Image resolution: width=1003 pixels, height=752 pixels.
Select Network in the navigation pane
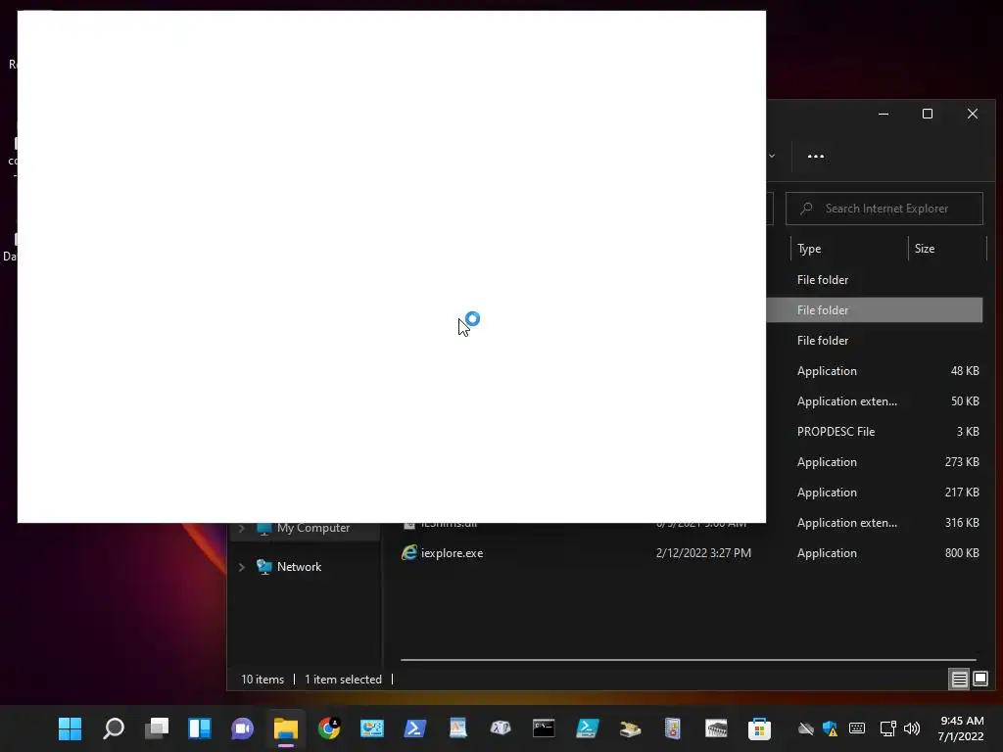click(x=299, y=567)
